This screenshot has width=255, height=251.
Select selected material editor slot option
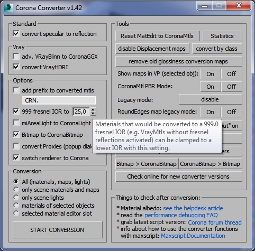(16, 213)
